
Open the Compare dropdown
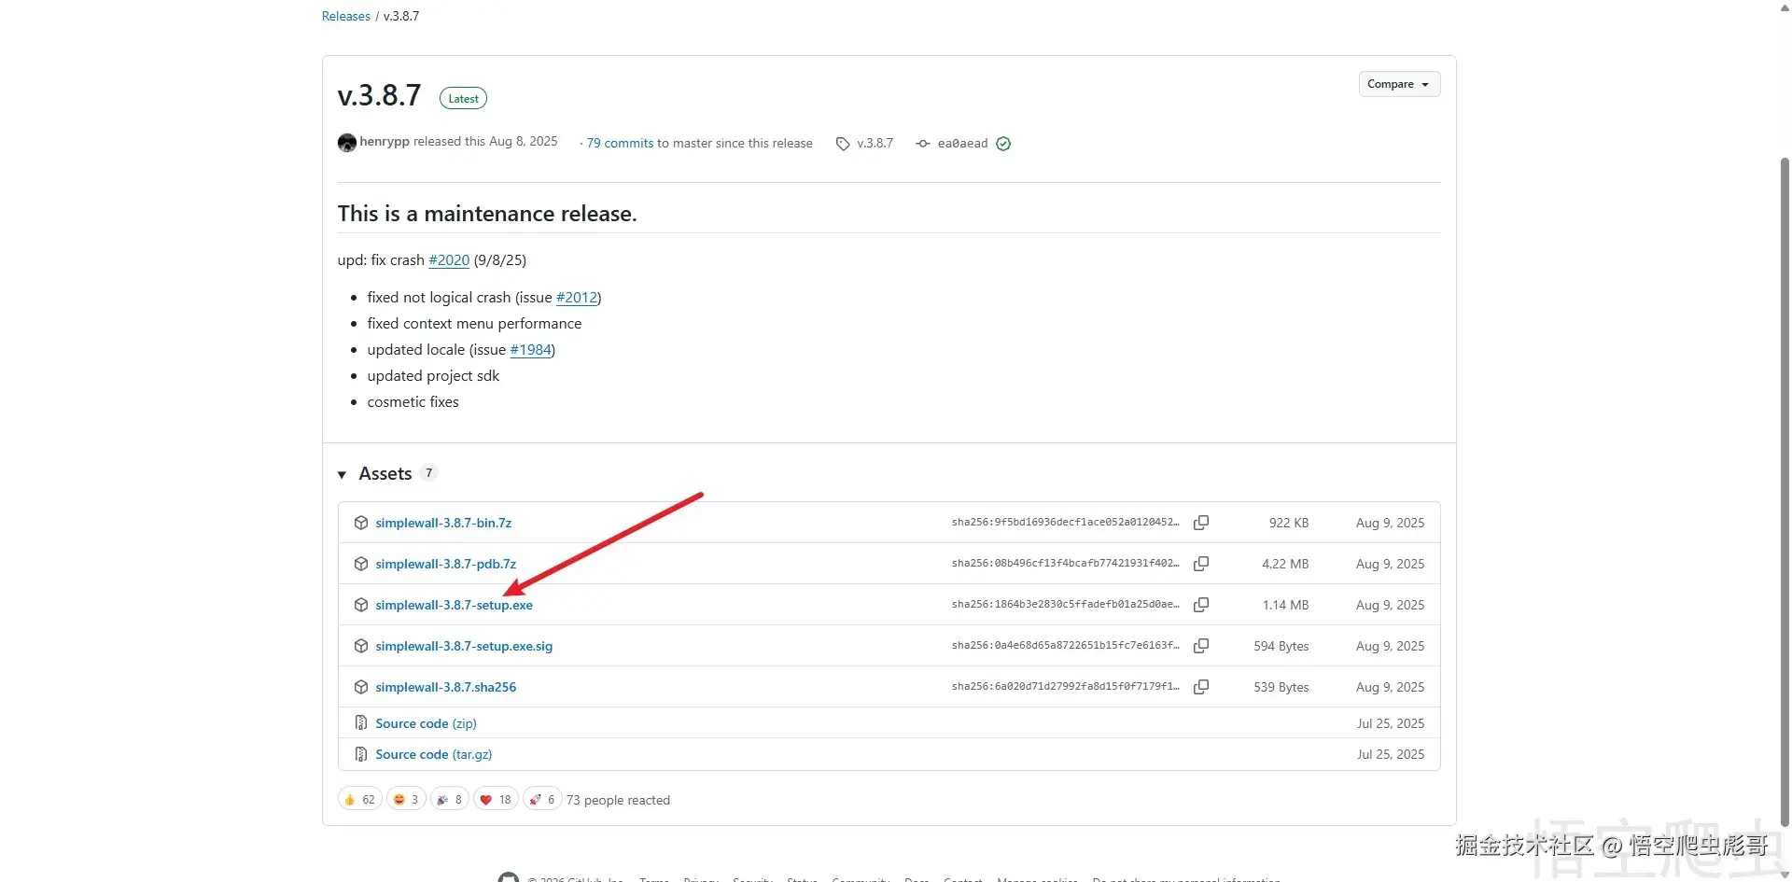coord(1399,84)
